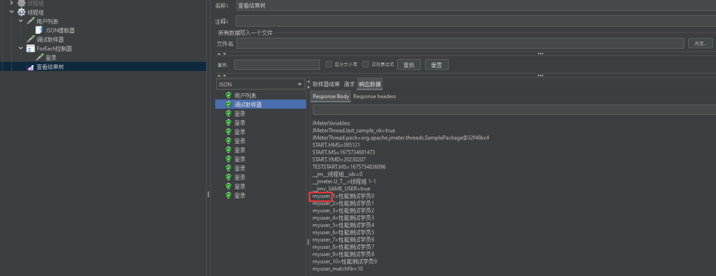This screenshot has width=716, height=276.
Task: Focus the 名称 name field
Action: click(x=476, y=6)
